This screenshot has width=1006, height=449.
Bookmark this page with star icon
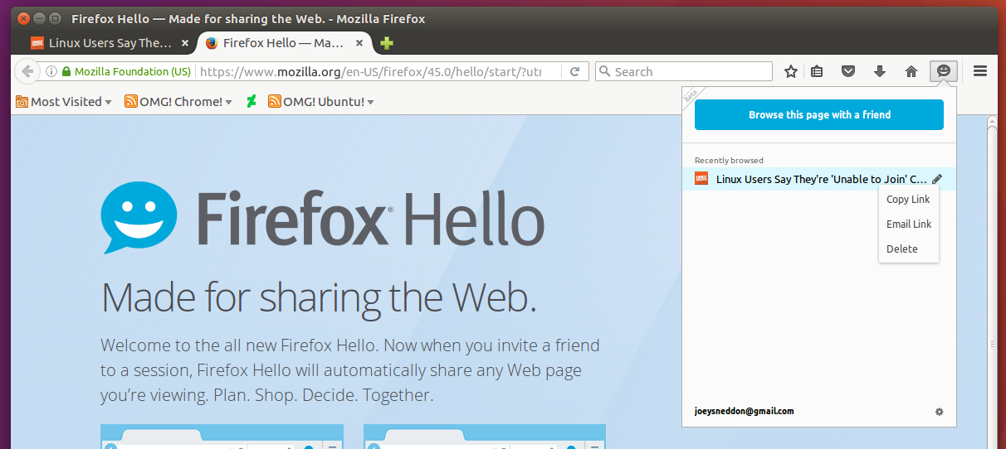791,71
